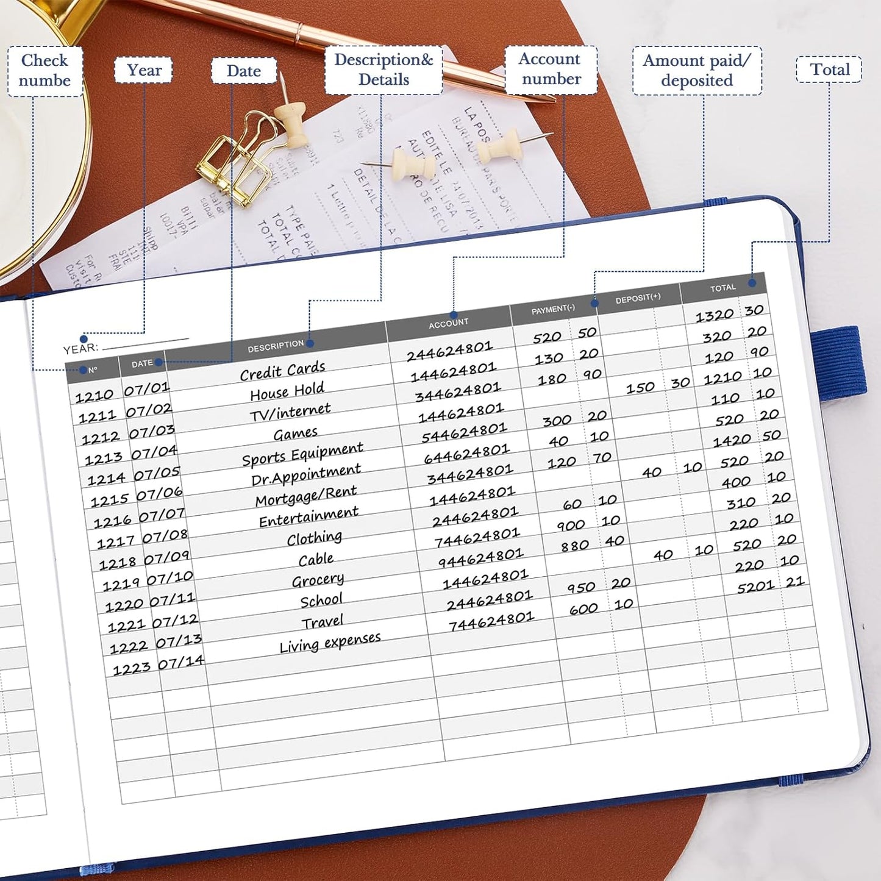Click the "Amount paid/ deposited" callout label
This screenshot has width=881, height=881.
[x=697, y=70]
